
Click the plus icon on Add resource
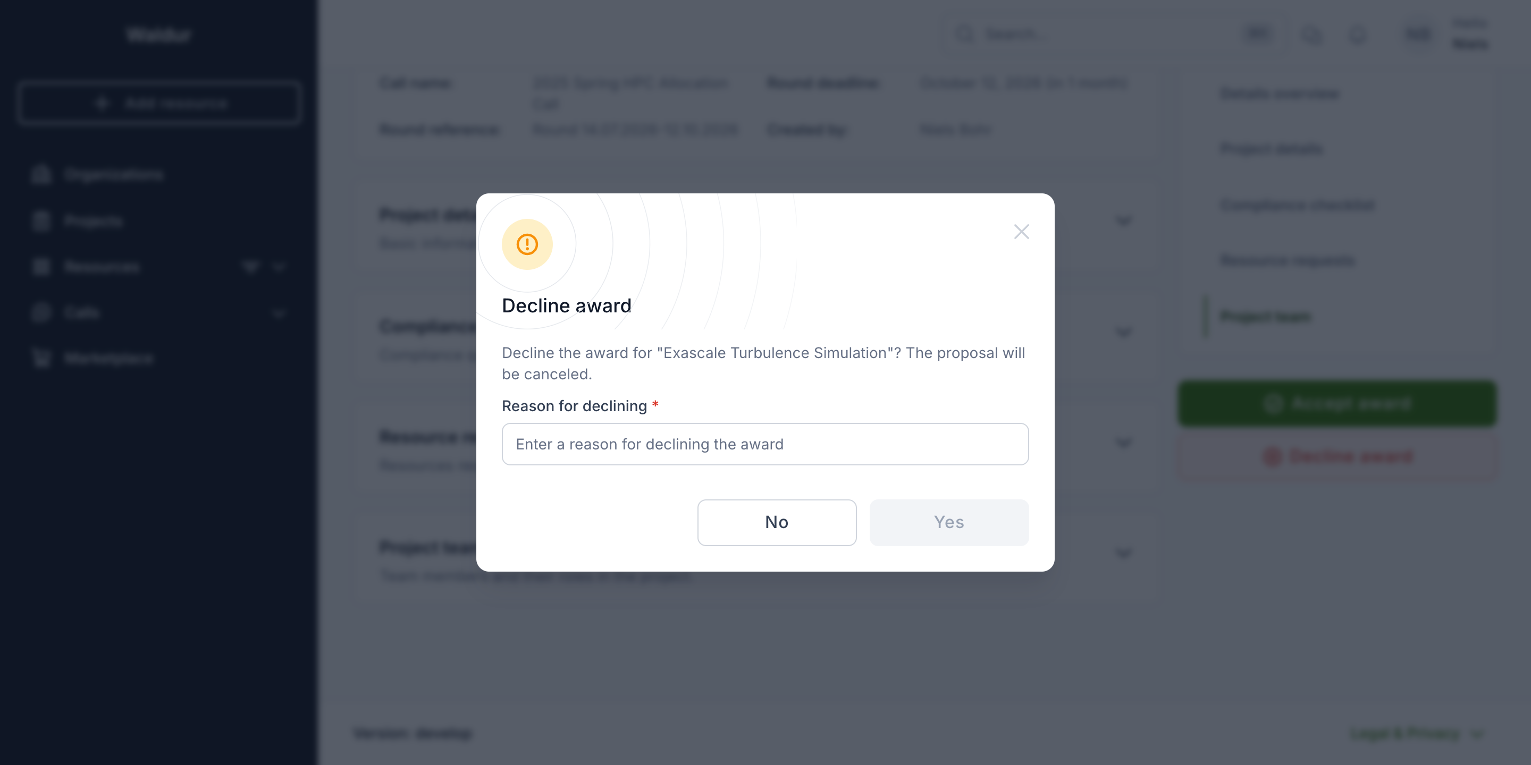pos(102,104)
